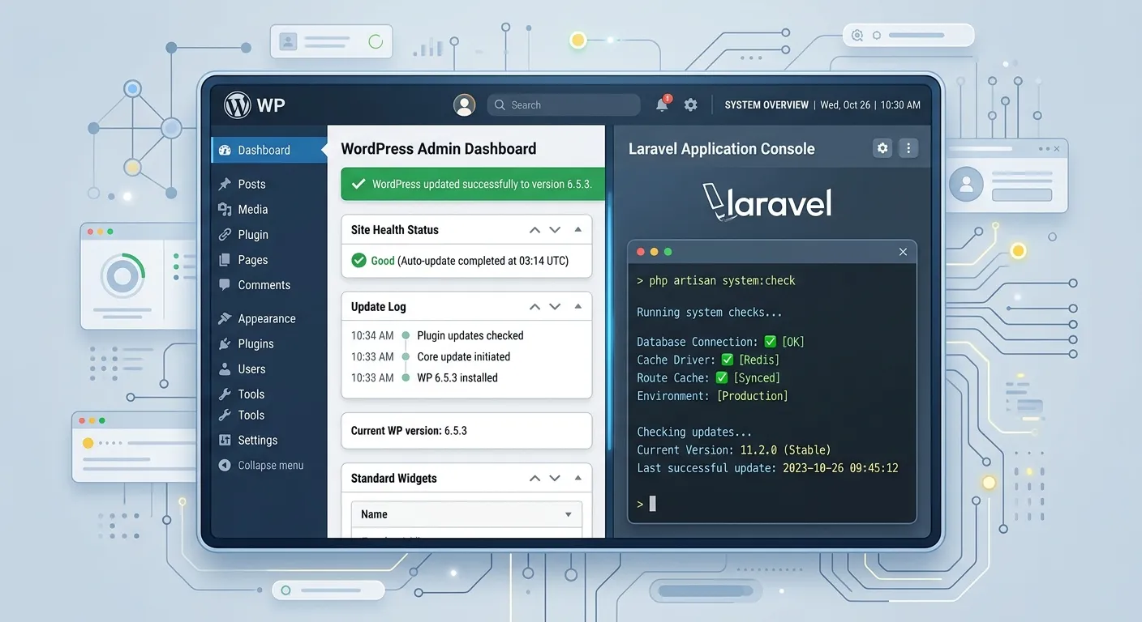
Task: Select Dashboard in the sidebar
Action: 269,150
